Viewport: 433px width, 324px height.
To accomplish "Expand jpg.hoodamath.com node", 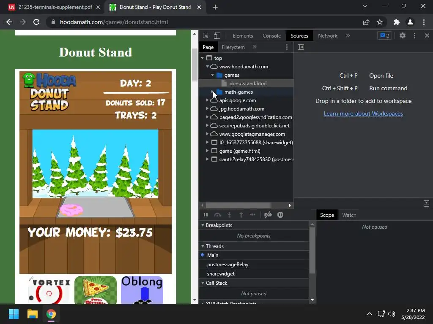I will (207, 108).
